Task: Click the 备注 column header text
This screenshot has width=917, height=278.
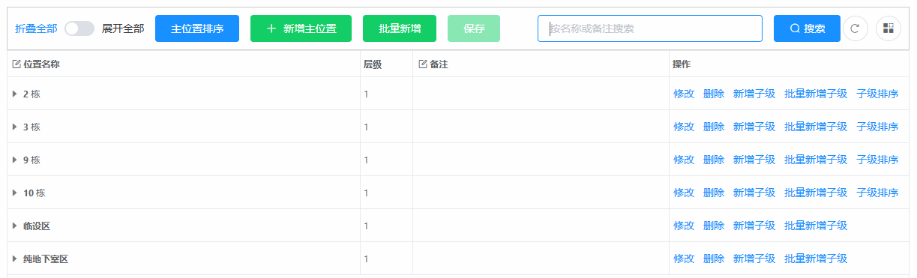Action: [439, 64]
